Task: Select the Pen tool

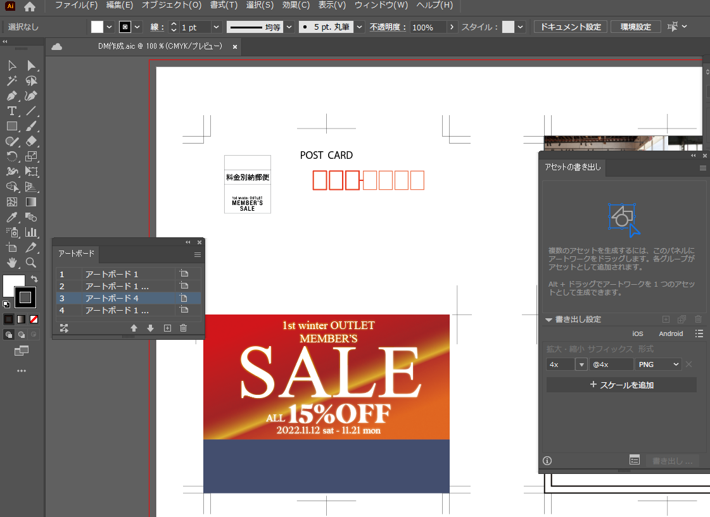Action: (x=11, y=96)
